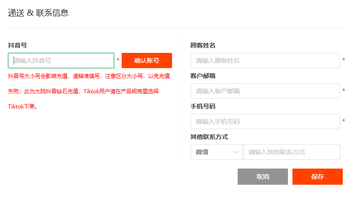Viewport: 354px width, 204px height.
Task: Save the form with 保存
Action: click(x=318, y=177)
